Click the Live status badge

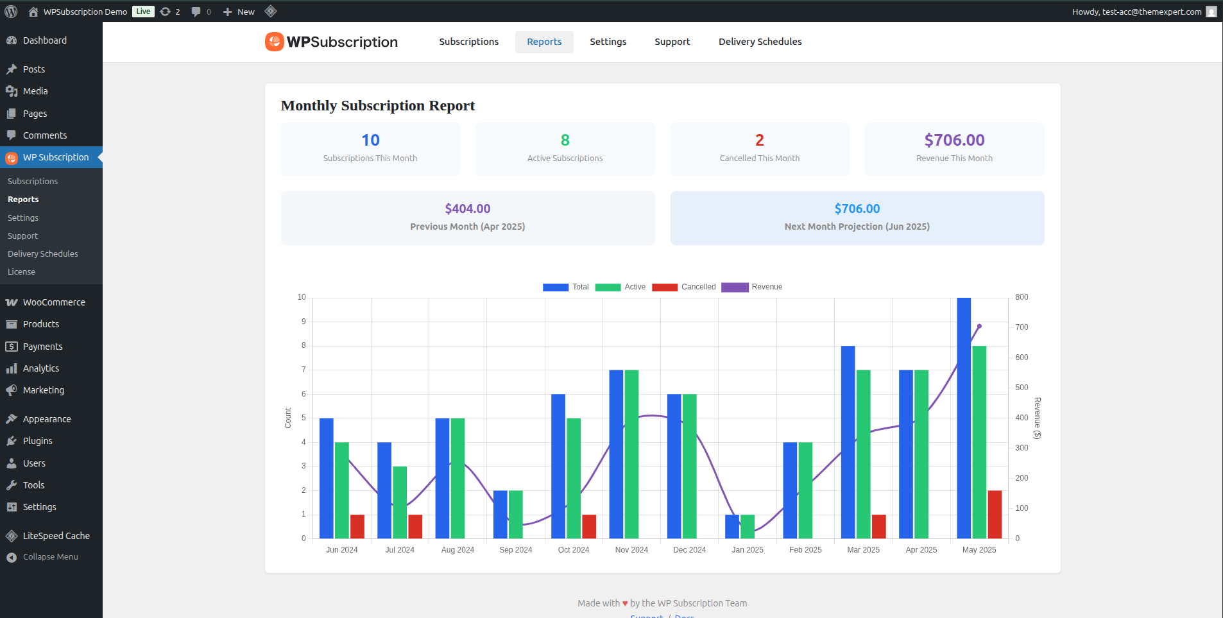(x=143, y=12)
